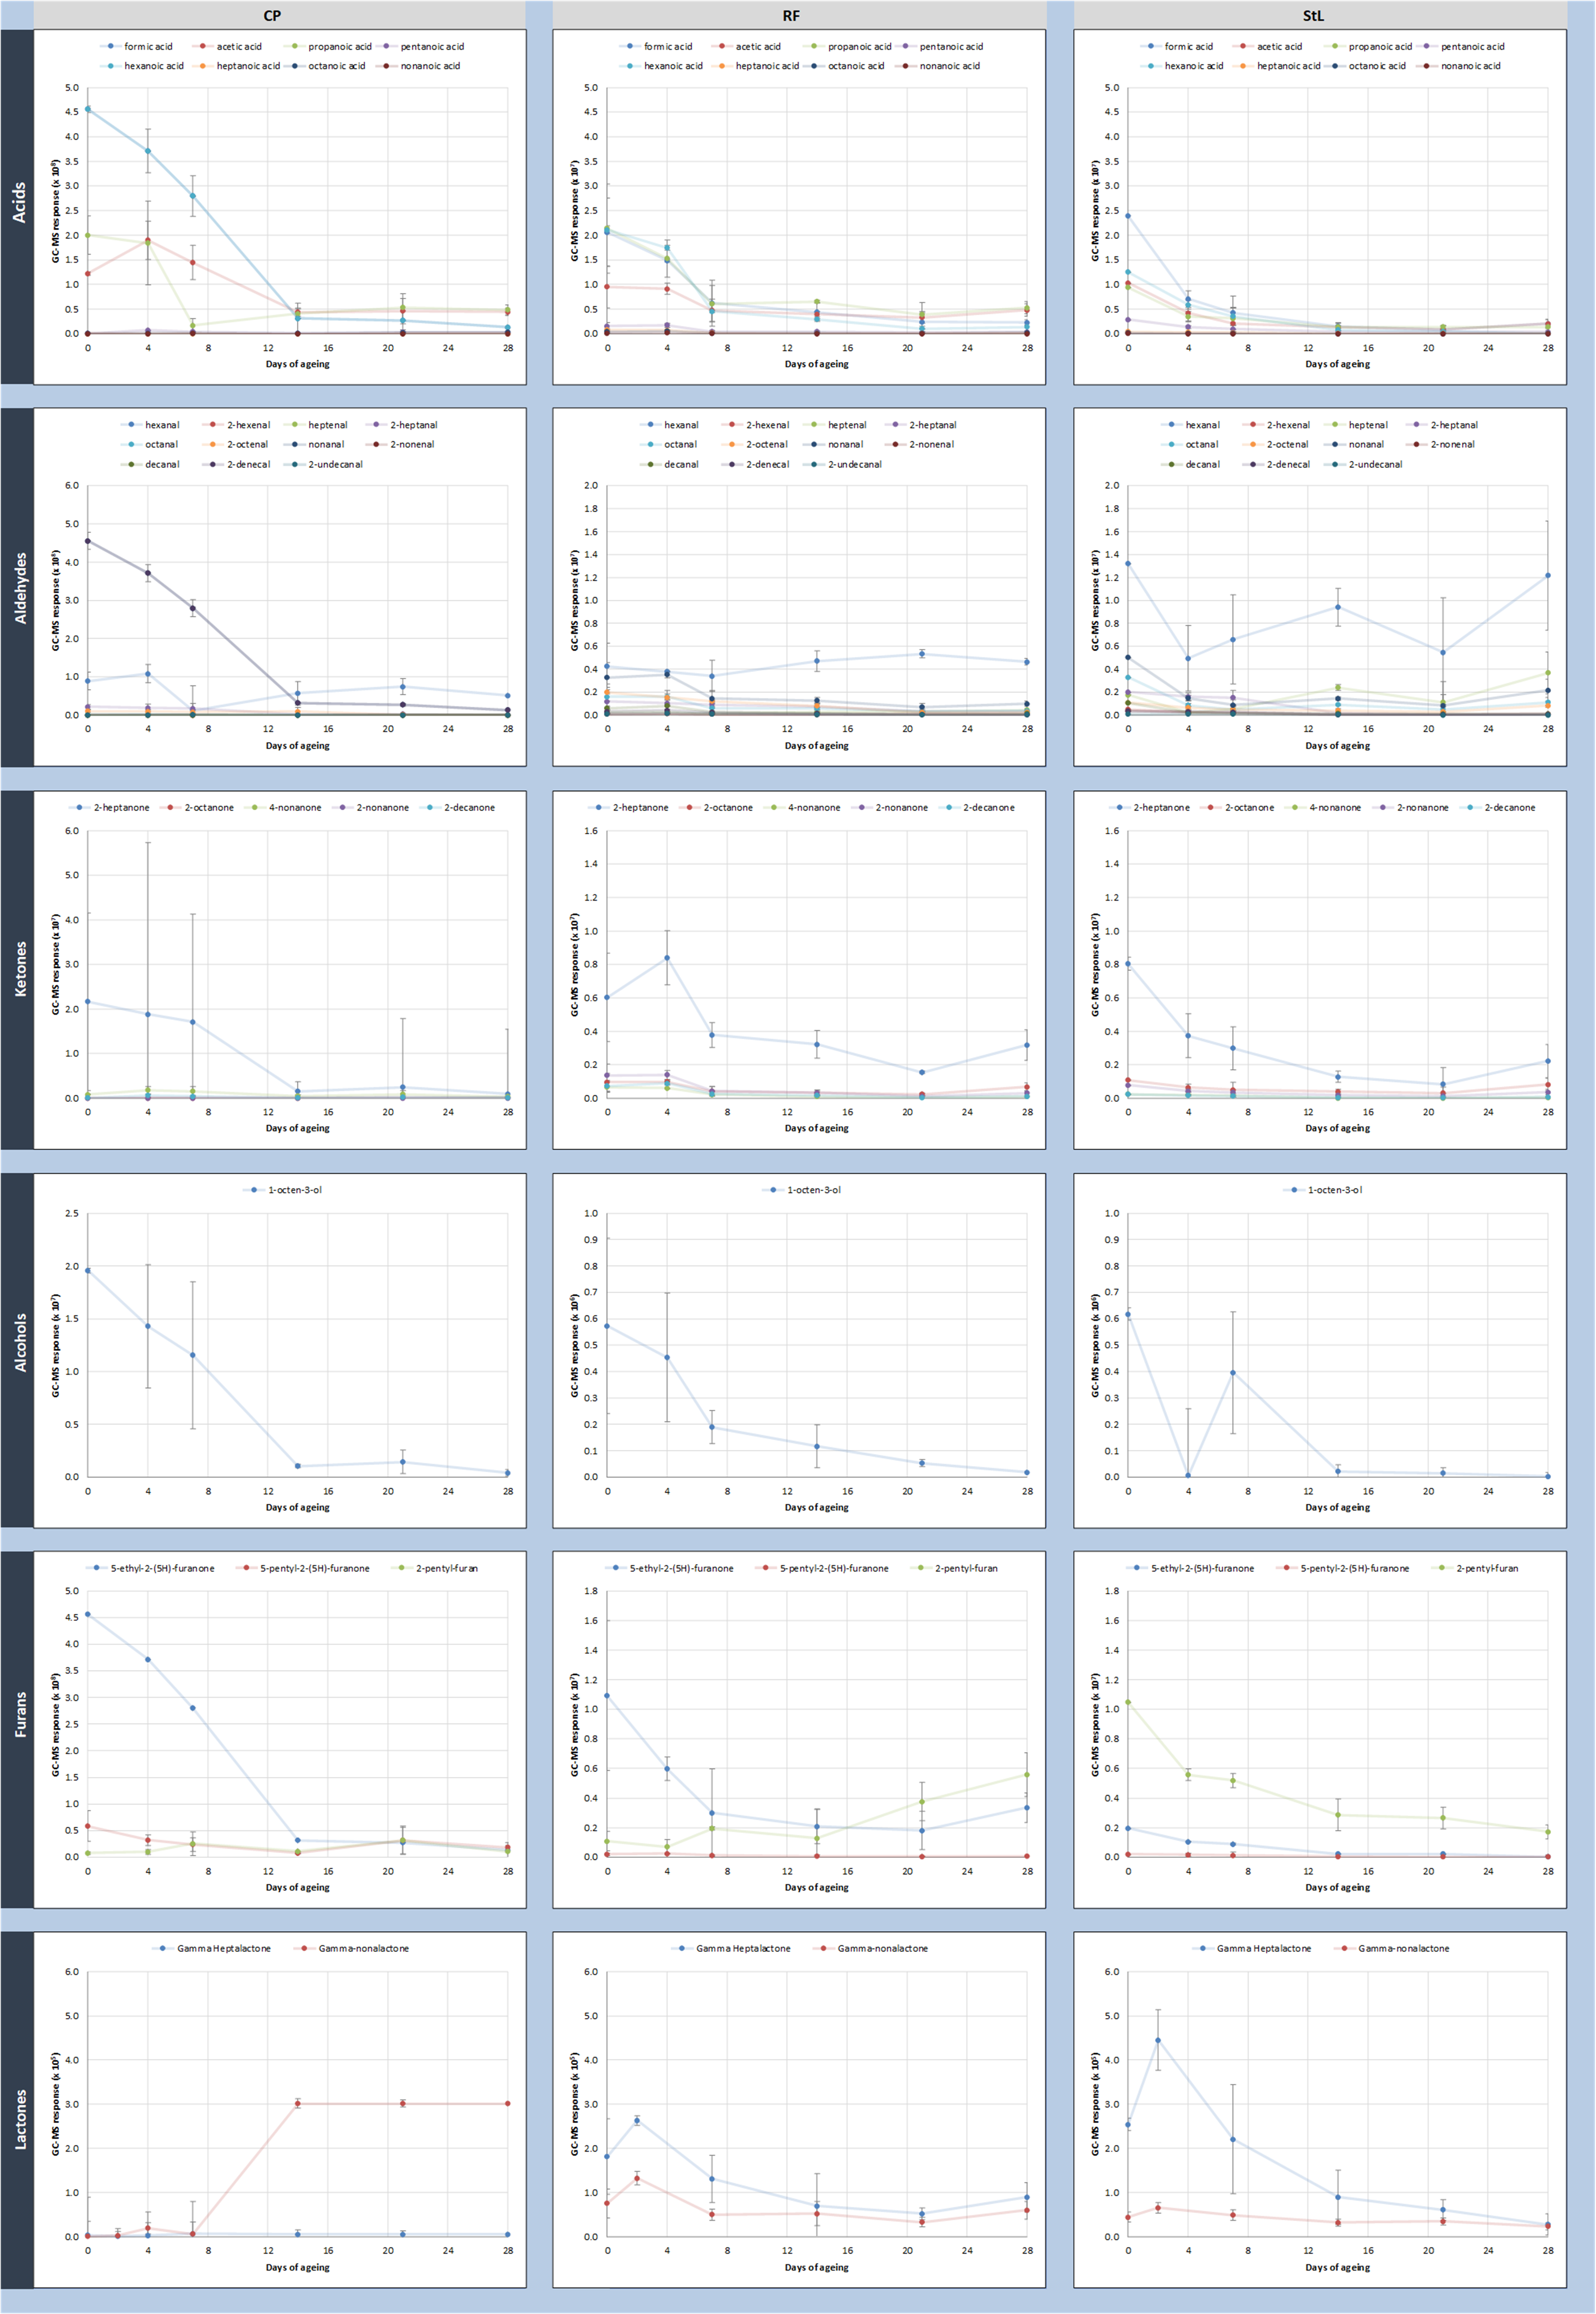Image resolution: width=1596 pixels, height=2314 pixels.
Task: Click Gamma-nonalactone legend in StL Lactones chart
Action: (x=1392, y=1948)
